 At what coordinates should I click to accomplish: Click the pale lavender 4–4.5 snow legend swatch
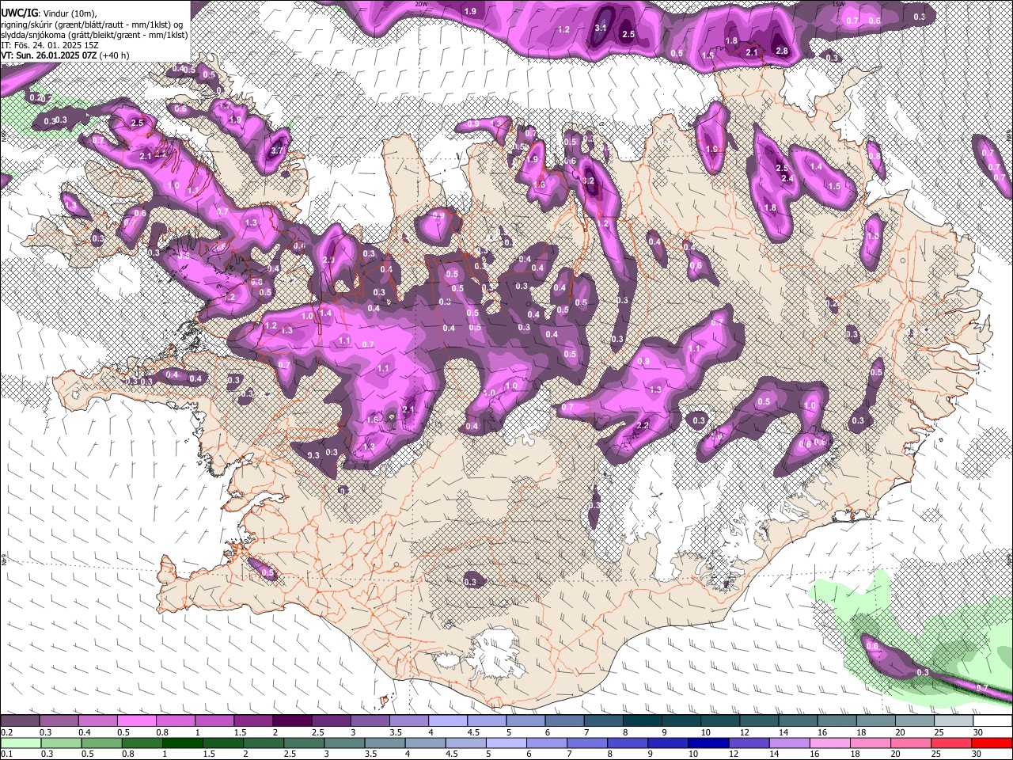448,721
